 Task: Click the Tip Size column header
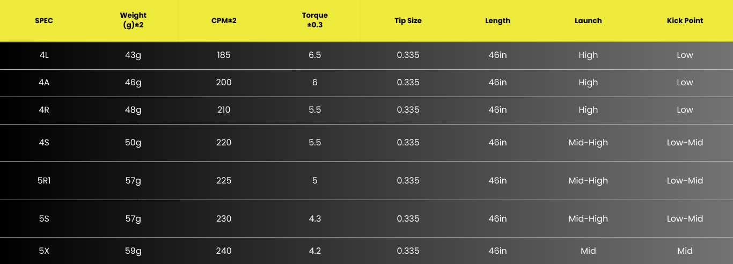408,21
